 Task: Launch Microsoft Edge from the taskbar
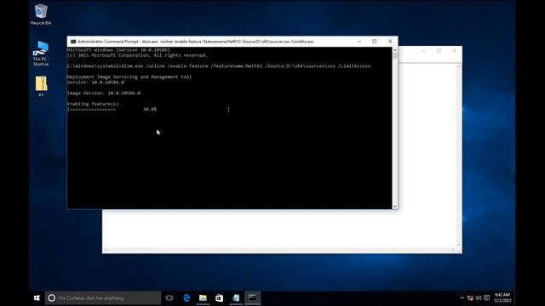[186, 298]
